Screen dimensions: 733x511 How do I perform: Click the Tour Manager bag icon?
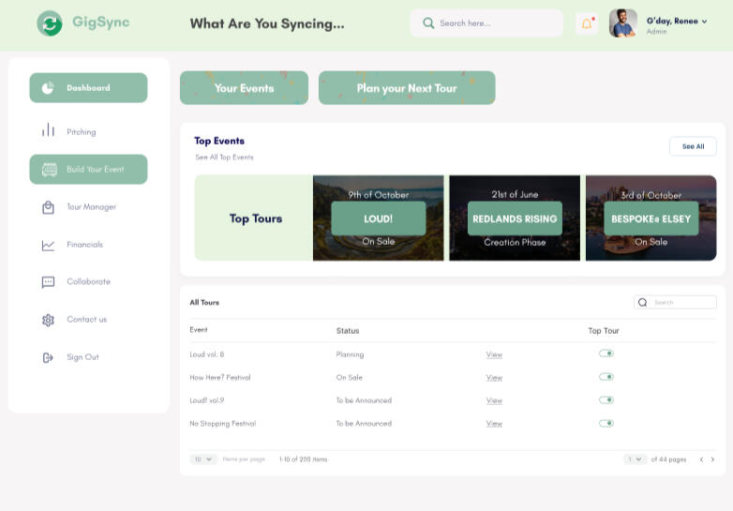pos(48,207)
